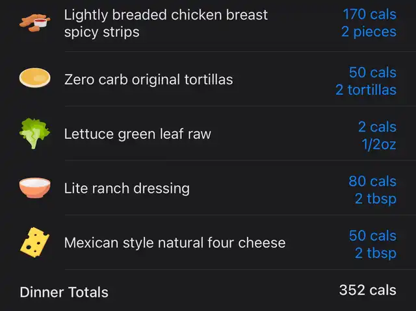The width and height of the screenshot is (416, 311).
Task: Edit the 2 tortillas serving amount
Action: 366,90
